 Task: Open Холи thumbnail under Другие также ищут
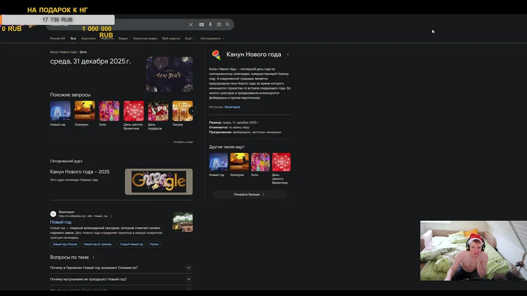click(260, 162)
